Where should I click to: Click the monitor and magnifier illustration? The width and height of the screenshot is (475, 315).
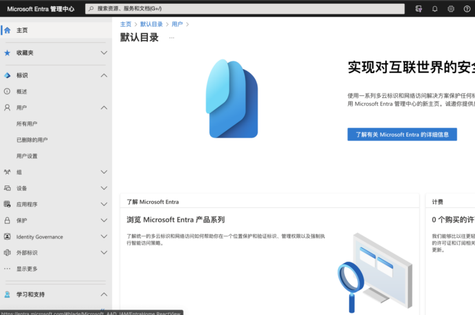375,273
